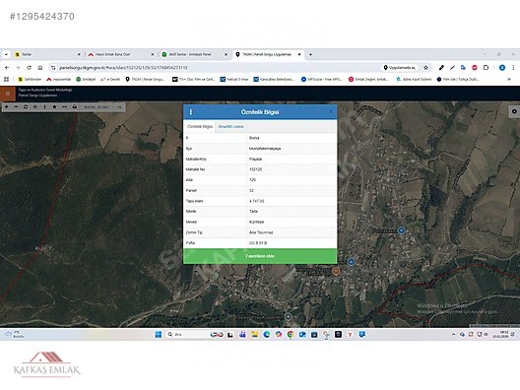
Task: Open the tab search dropdown arrow
Action: point(6,54)
